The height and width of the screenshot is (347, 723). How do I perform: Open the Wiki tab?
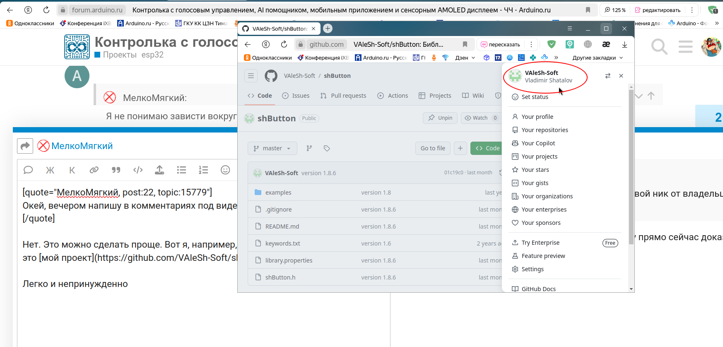473,96
